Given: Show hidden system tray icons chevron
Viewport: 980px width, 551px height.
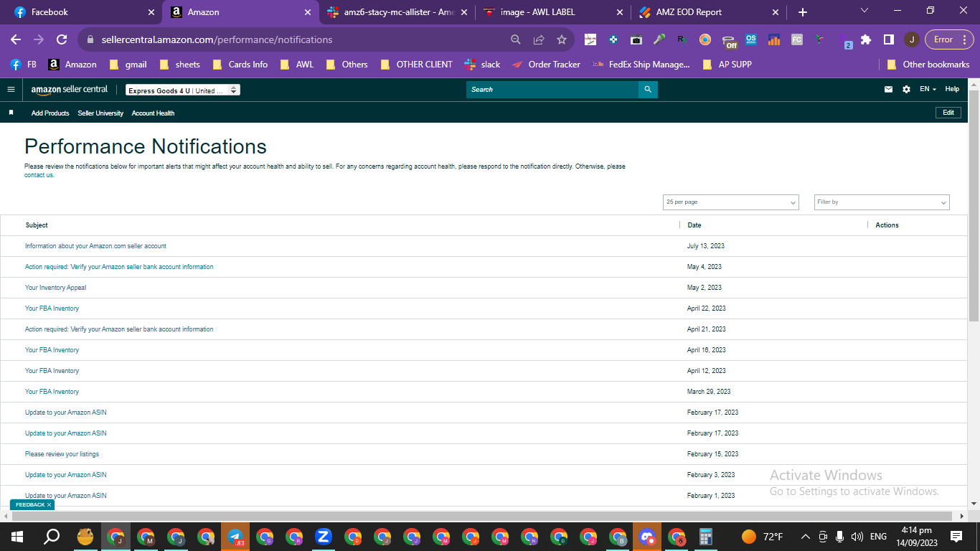Looking at the screenshot, I should [805, 537].
